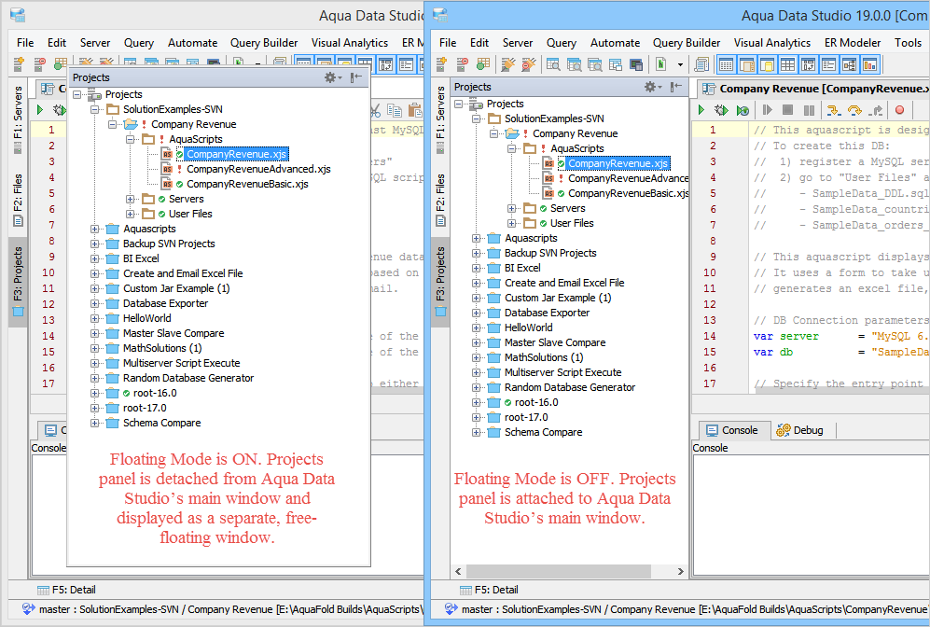Open the F1: Servers side tab in the right window
The width and height of the screenshot is (930, 627).
tap(440, 118)
